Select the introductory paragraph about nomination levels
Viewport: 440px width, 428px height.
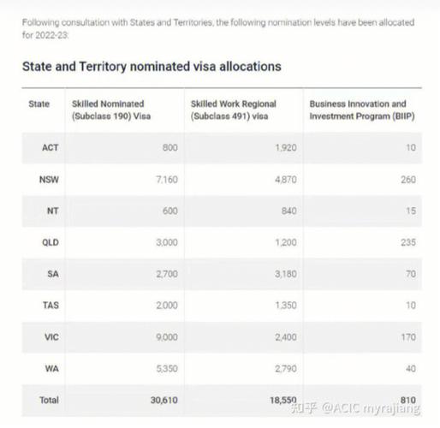pyautogui.click(x=218, y=29)
